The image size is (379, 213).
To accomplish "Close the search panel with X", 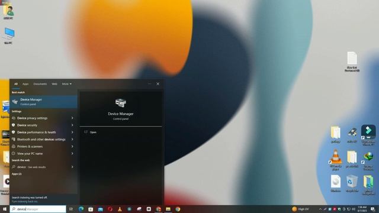I will [x=158, y=84].
